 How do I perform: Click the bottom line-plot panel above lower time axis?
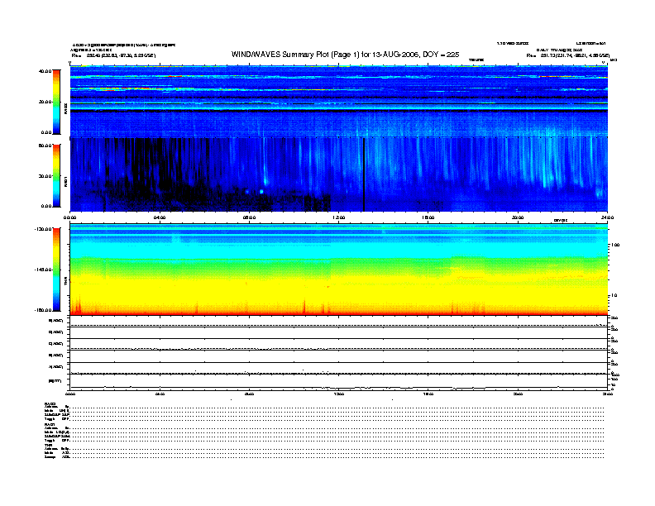[x=339, y=382]
